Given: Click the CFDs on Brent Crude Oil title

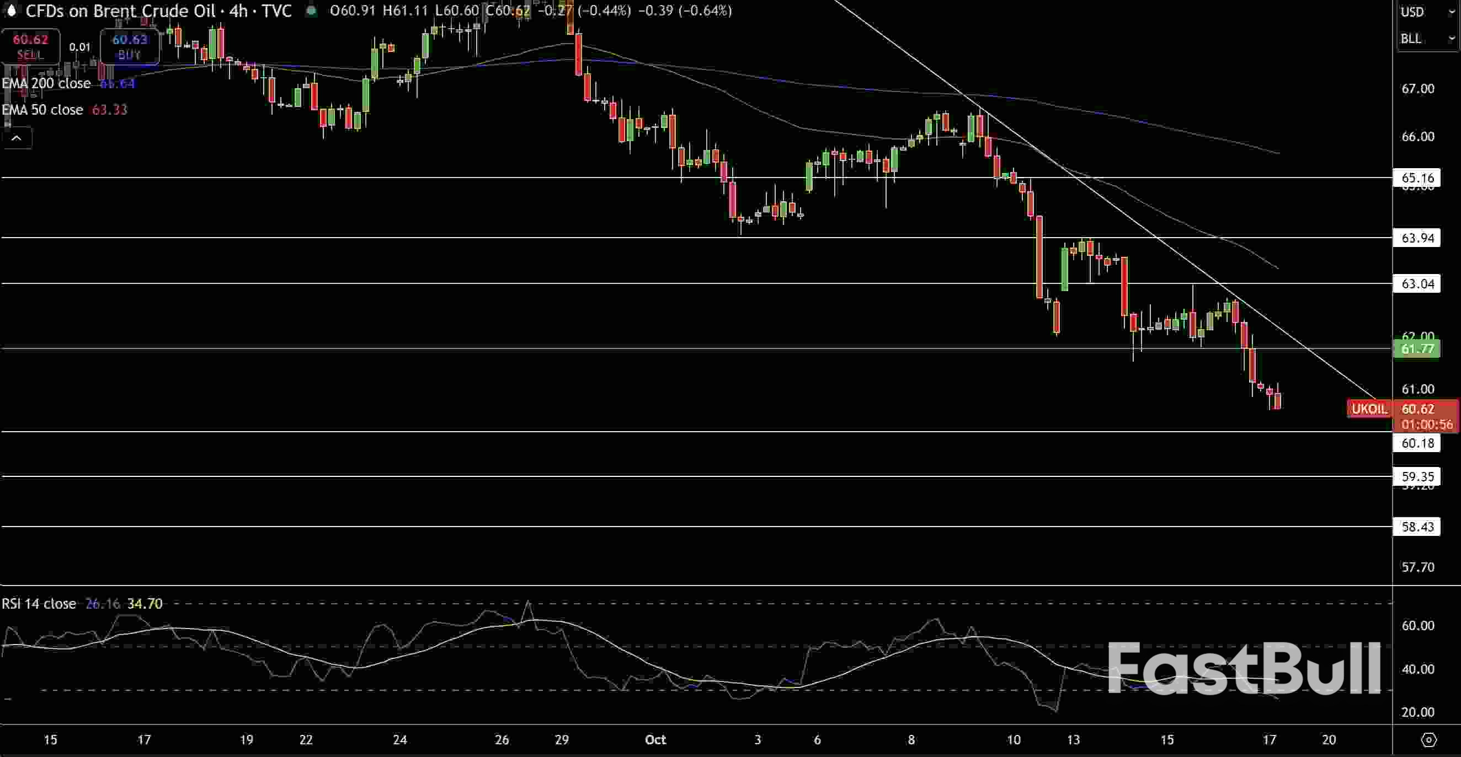Looking at the screenshot, I should [x=120, y=11].
